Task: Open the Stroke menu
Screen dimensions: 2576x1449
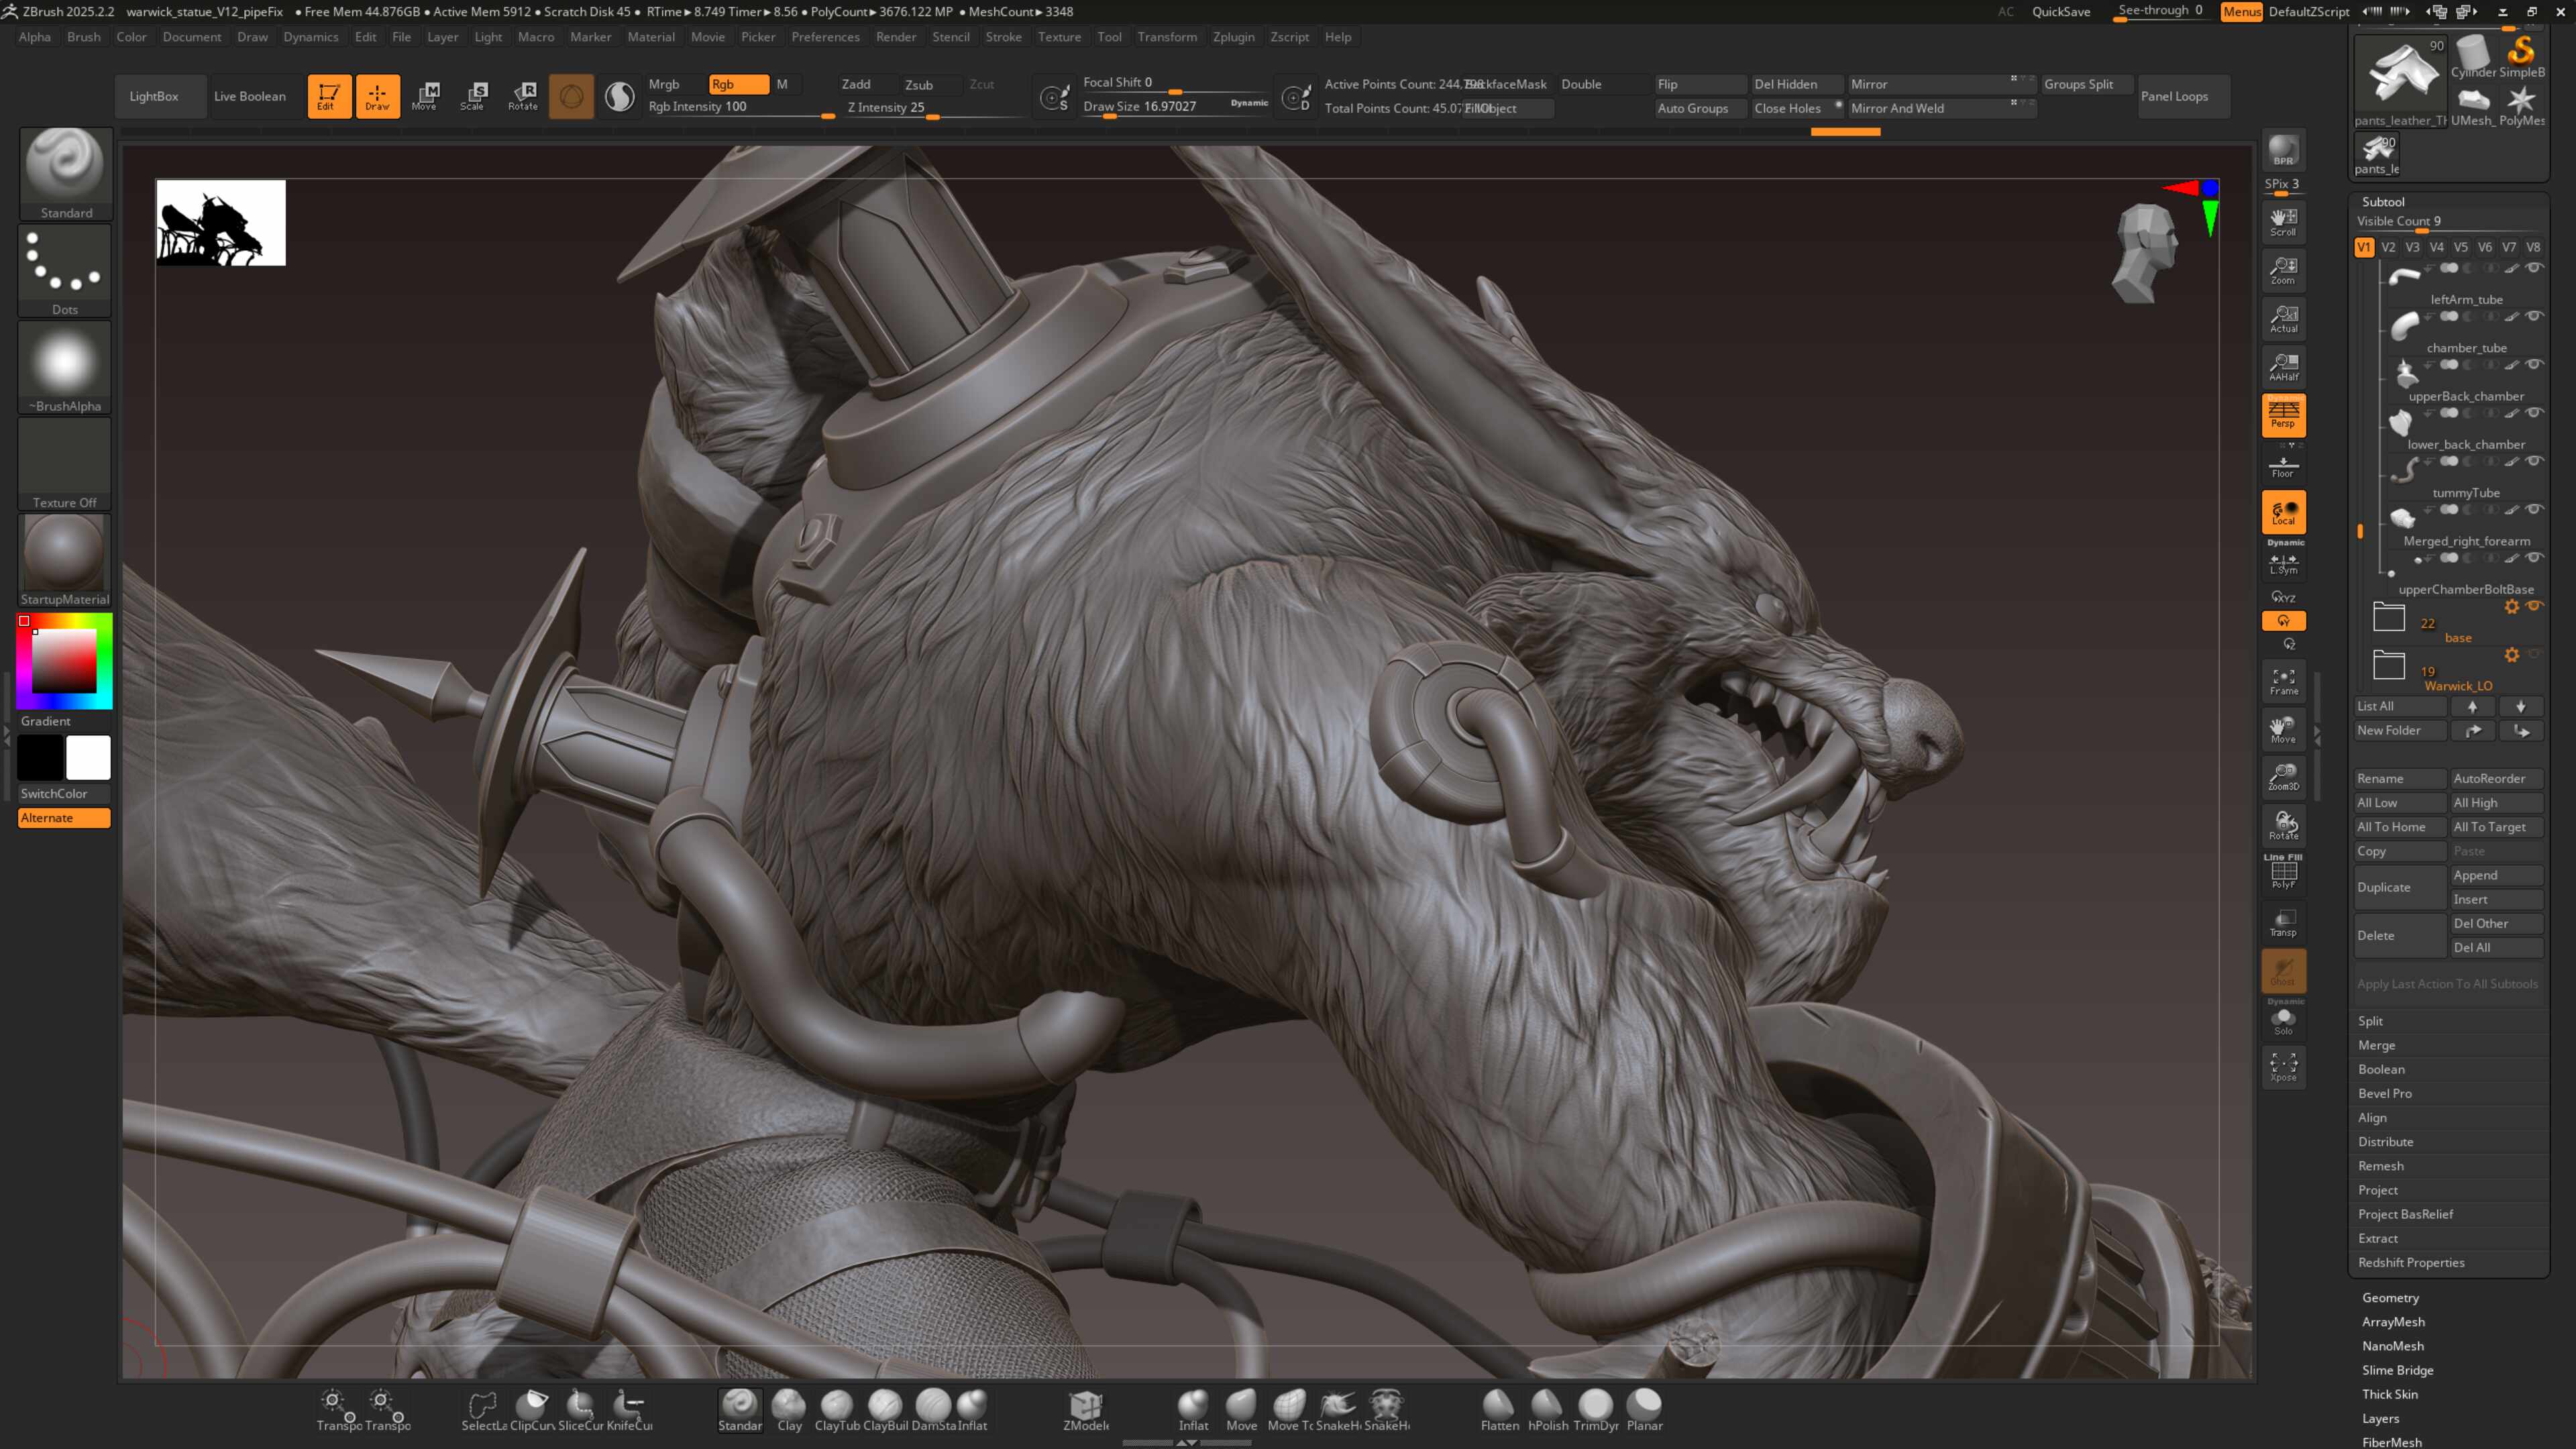Action: (1003, 37)
